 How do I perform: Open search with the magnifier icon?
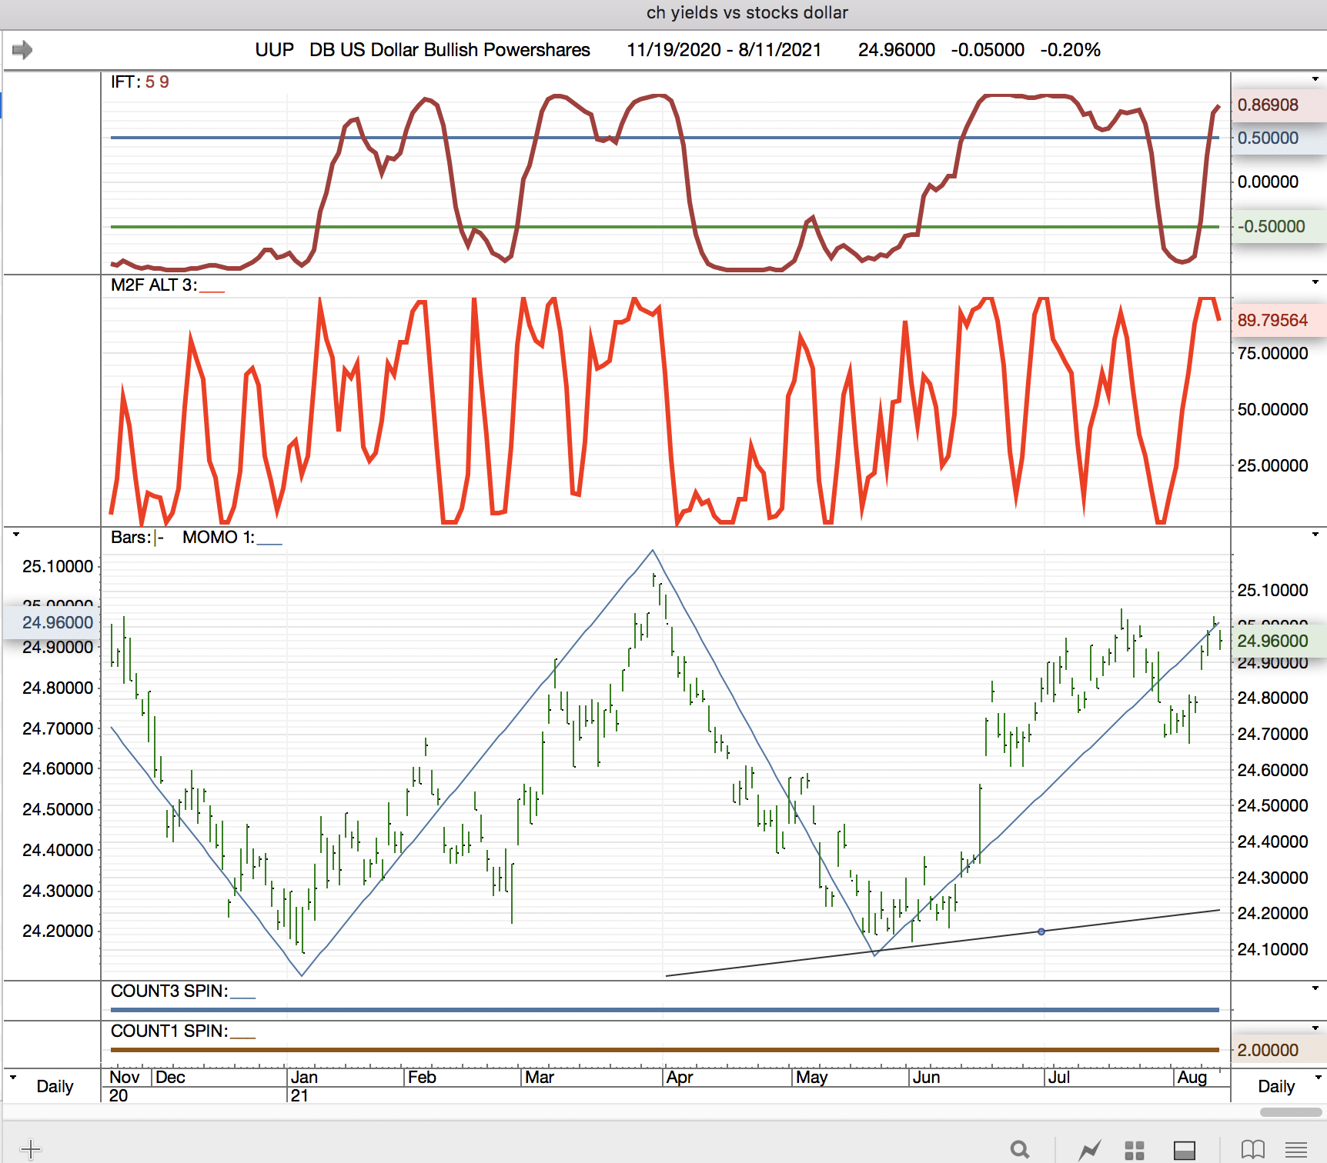(1021, 1150)
